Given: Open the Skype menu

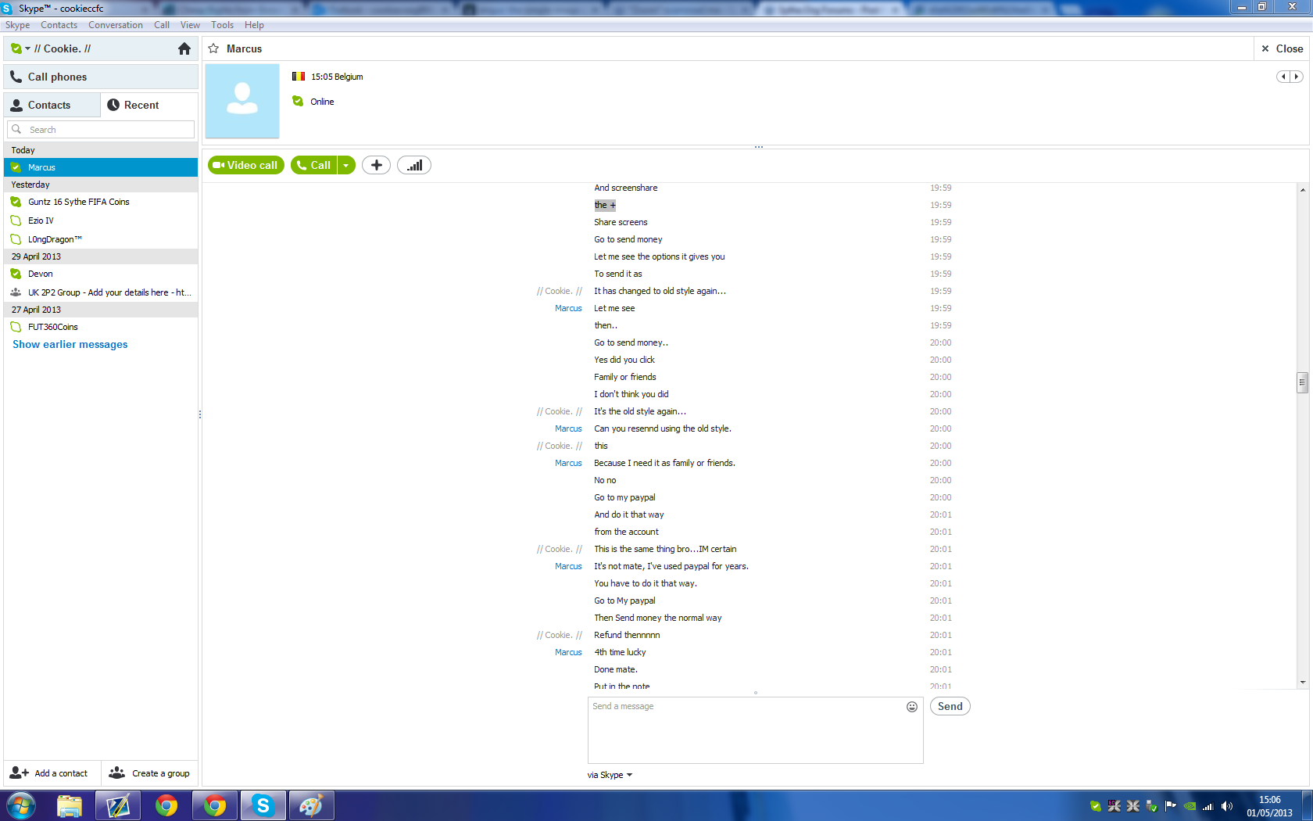Looking at the screenshot, I should click(17, 25).
